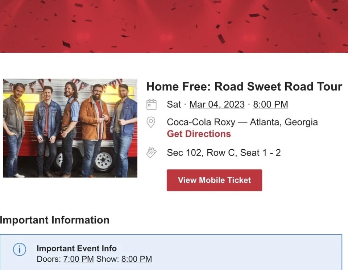Image resolution: width=348 pixels, height=270 pixels.
Task: Click the calendar icon beside the event date
Action: (x=151, y=104)
